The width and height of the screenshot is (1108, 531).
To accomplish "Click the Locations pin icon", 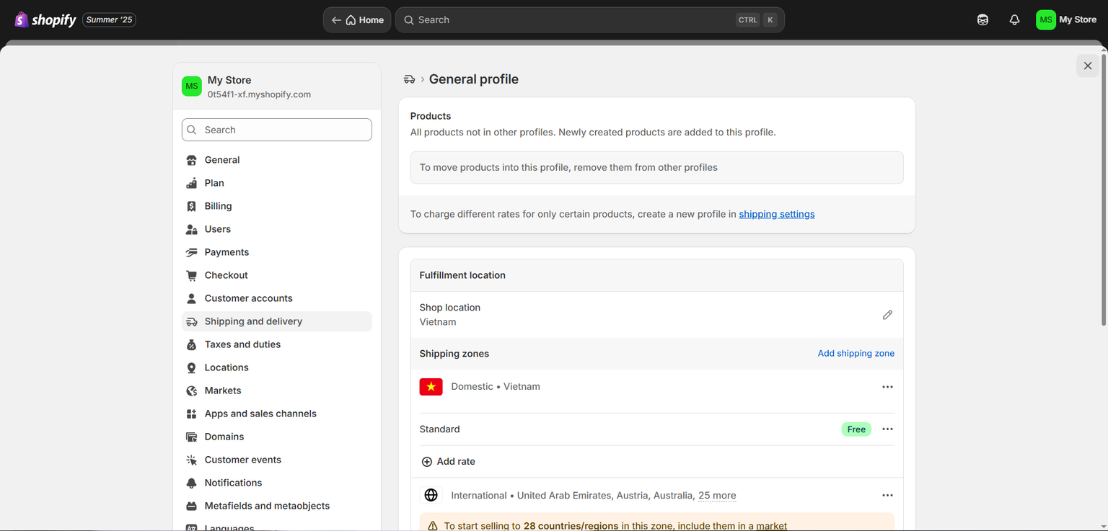I will [x=191, y=367].
